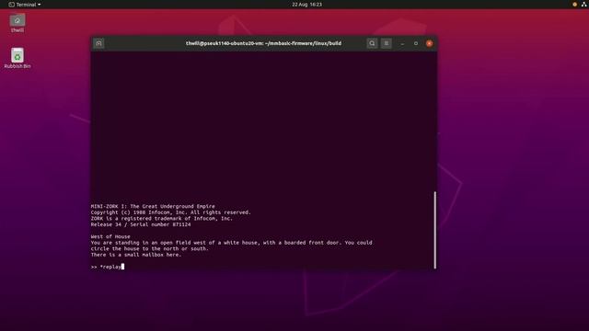Open the Terminal app menu in top bar
Screen dimensions: 589x331
25,5
